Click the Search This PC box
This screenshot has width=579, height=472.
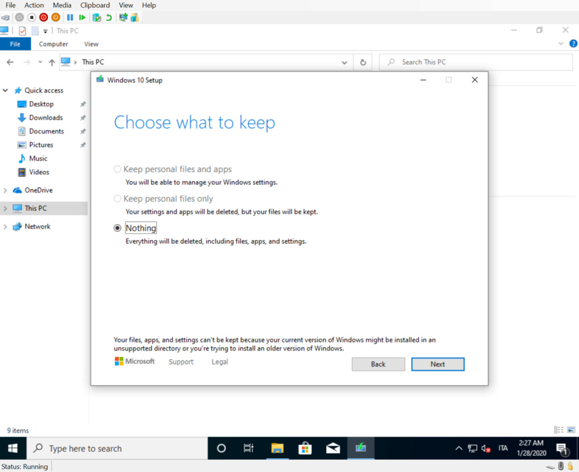[476, 62]
